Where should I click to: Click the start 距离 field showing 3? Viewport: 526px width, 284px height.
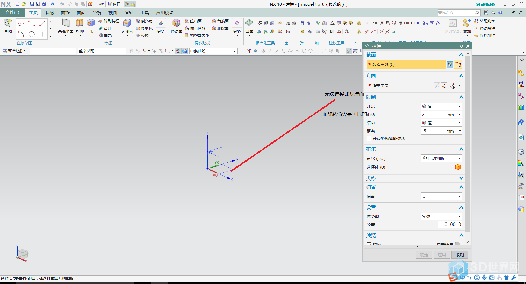441,115
